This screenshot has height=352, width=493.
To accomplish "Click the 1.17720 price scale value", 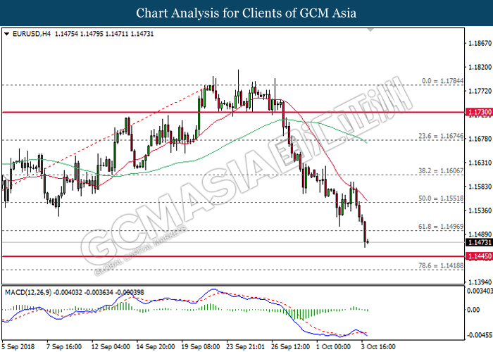I will click(480, 91).
